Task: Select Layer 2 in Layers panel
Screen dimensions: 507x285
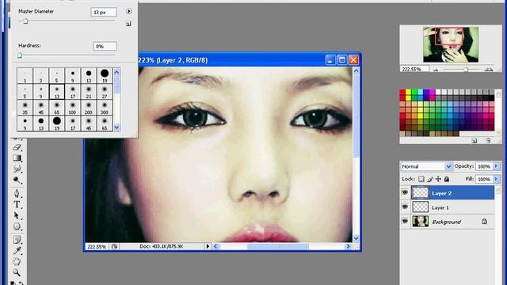Action: coord(452,193)
